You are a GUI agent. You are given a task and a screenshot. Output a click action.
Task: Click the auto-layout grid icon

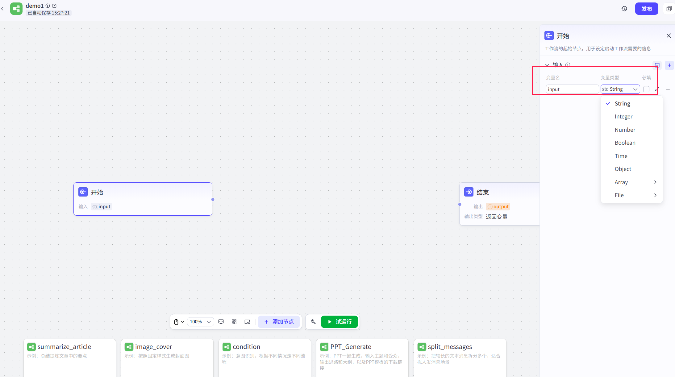click(x=234, y=322)
